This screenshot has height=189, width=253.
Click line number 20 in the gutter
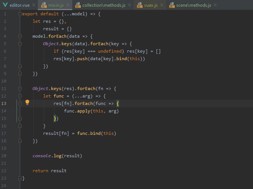(4, 156)
